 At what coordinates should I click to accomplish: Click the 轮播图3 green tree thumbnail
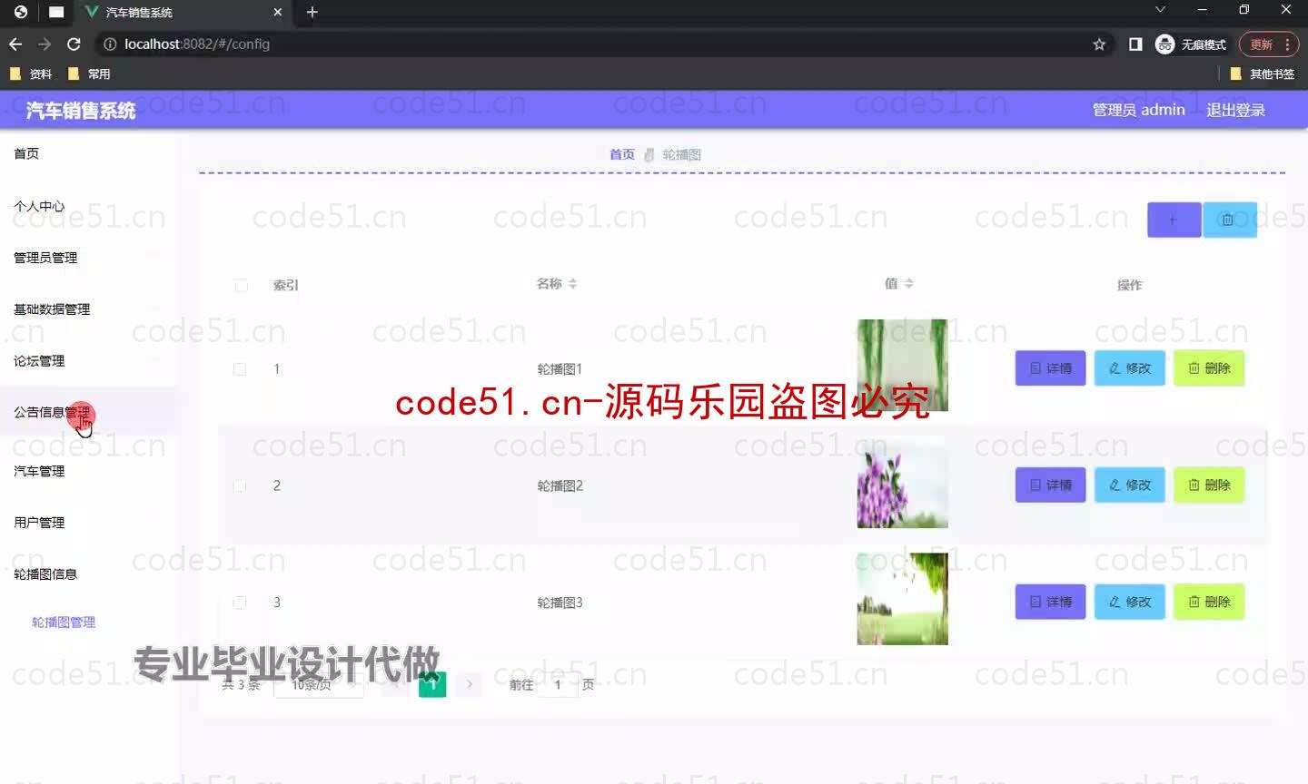(902, 599)
